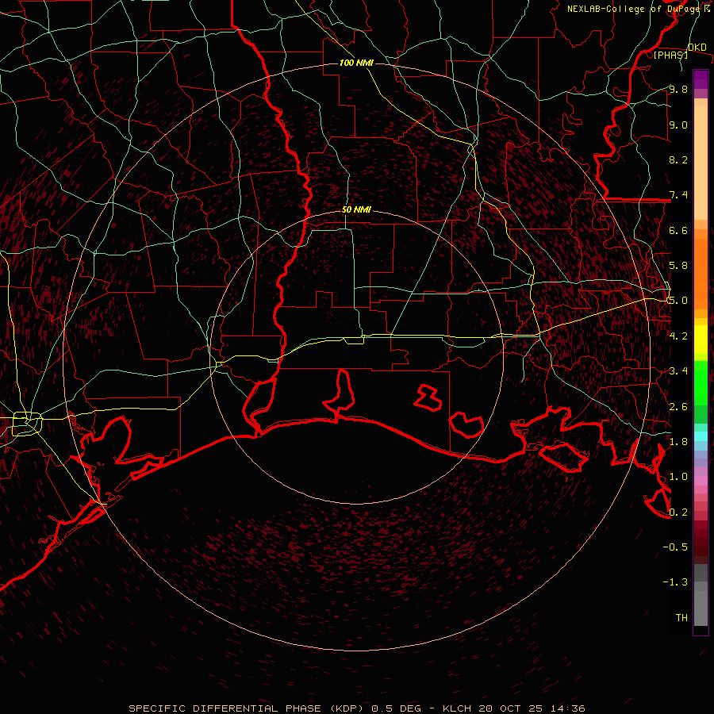Screen dimensions: 714x714
Task: Click the 4.2 value on color scale
Action: pyautogui.click(x=678, y=336)
